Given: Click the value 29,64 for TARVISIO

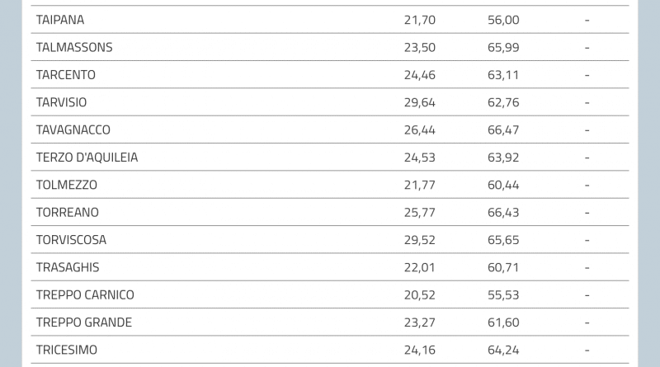Looking at the screenshot, I should [420, 102].
